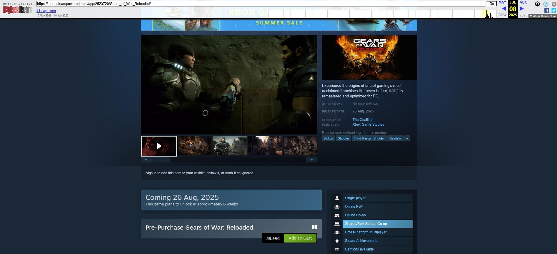Click the Summer Sale banner
This screenshot has width=557, height=254.
[x=279, y=25]
